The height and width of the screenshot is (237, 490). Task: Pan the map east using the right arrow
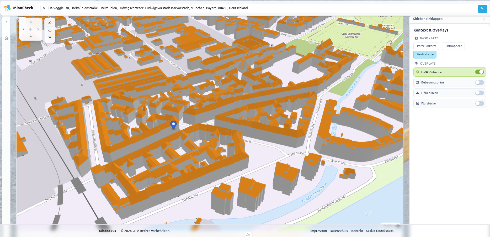tap(38, 29)
